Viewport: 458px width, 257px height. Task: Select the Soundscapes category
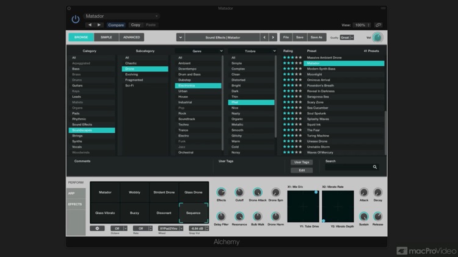(x=92, y=130)
